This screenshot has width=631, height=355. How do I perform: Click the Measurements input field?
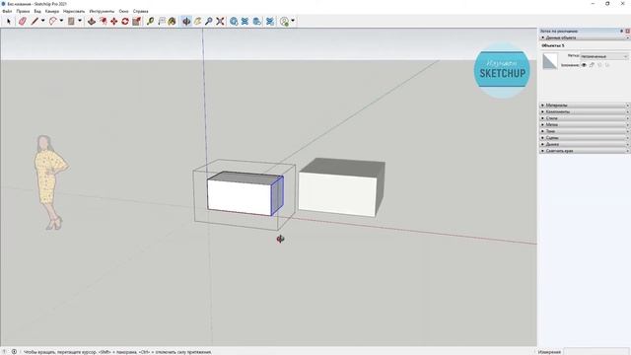pos(596,352)
